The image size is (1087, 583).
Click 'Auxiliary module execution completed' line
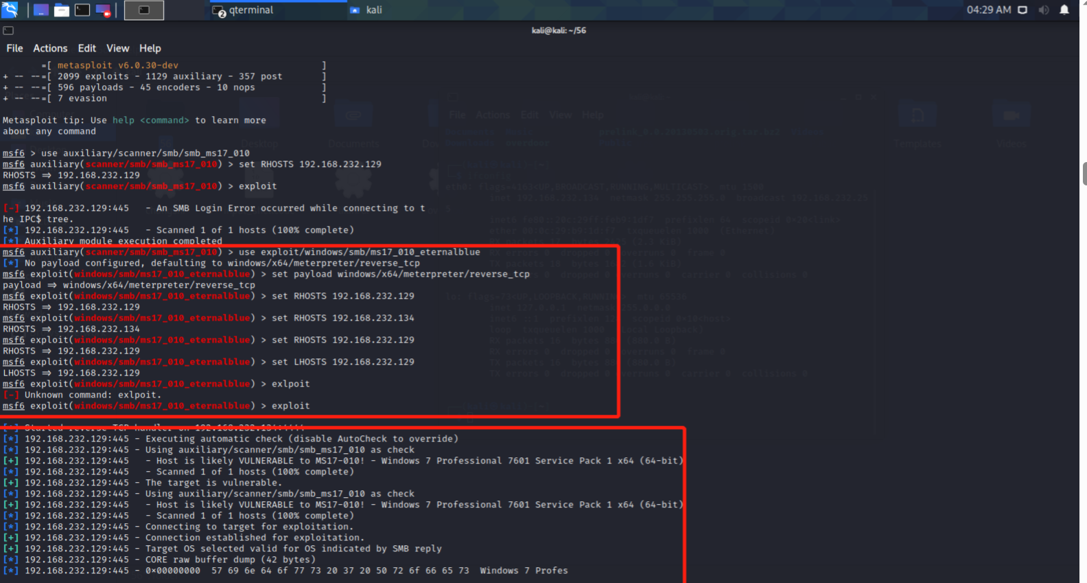point(124,241)
